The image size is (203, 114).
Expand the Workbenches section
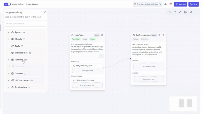point(8,53)
